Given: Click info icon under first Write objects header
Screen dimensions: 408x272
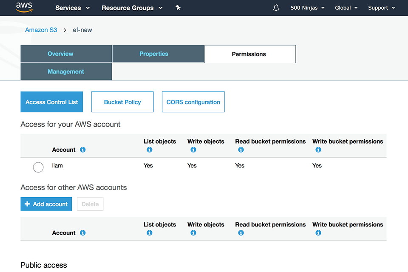Looking at the screenshot, I should point(193,150).
